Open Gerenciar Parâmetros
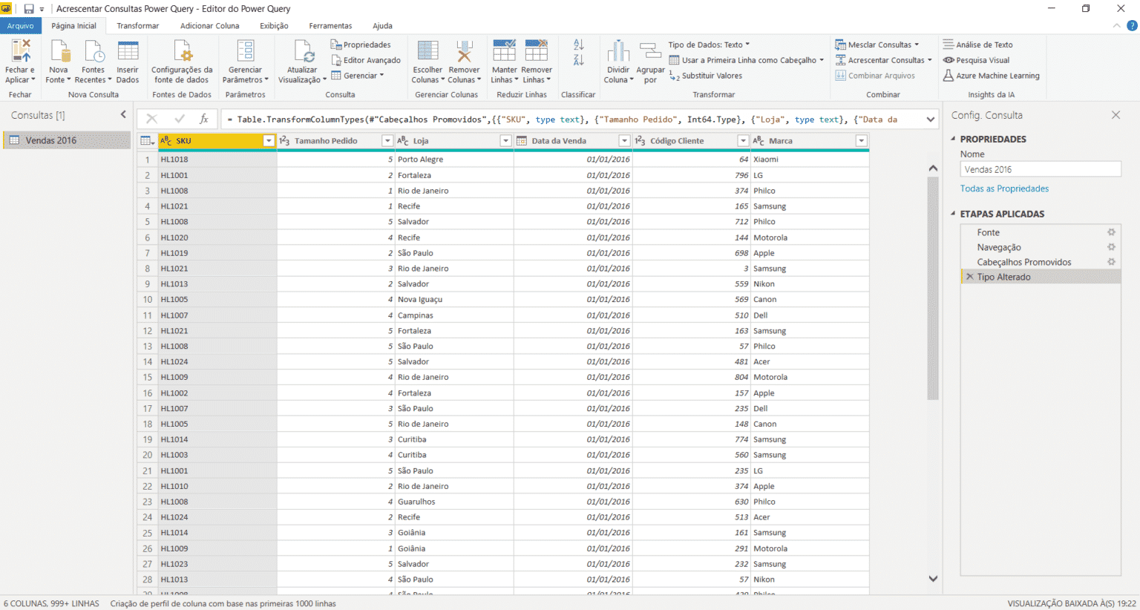 [245, 63]
